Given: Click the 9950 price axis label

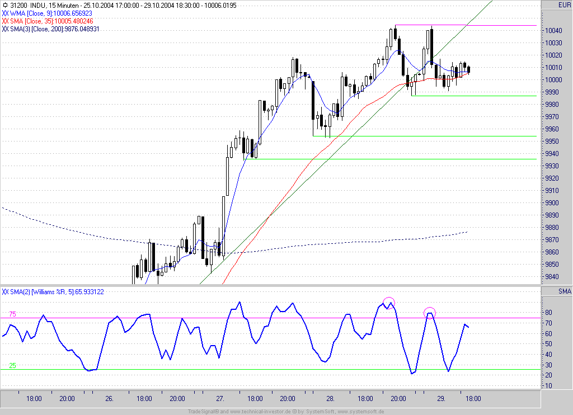Looking at the screenshot, I should (x=552, y=141).
